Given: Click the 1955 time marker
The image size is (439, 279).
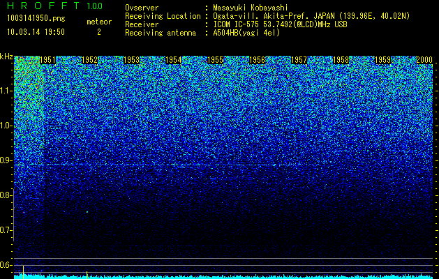Looking at the screenshot, I should 215,60.
